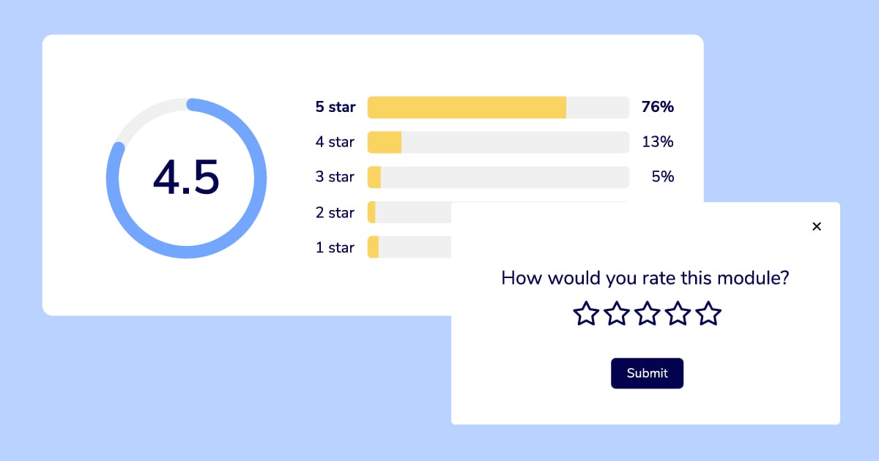
Task: Select the third rating star
Action: point(648,313)
